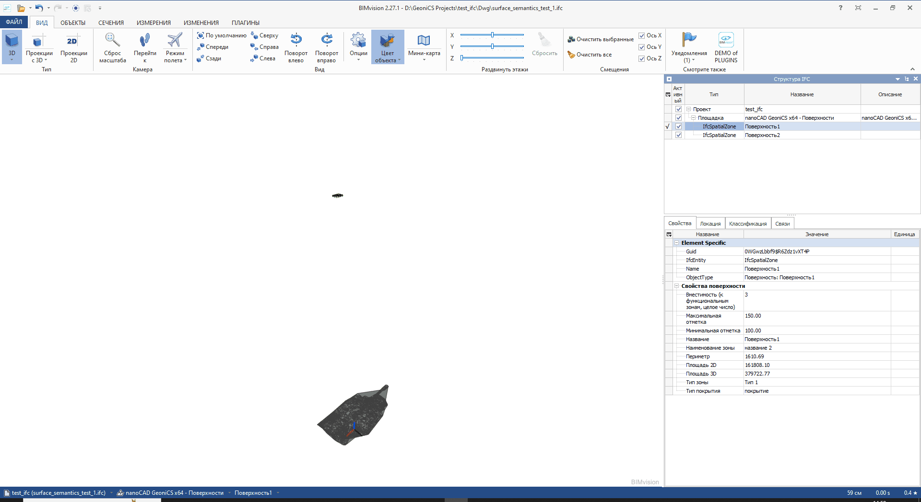Switch to the Классификация tab

click(747, 224)
